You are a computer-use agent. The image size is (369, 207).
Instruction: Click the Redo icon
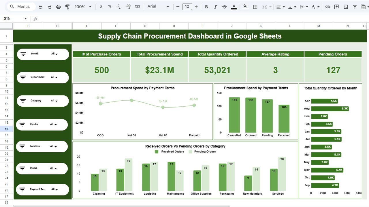[x=49, y=6]
